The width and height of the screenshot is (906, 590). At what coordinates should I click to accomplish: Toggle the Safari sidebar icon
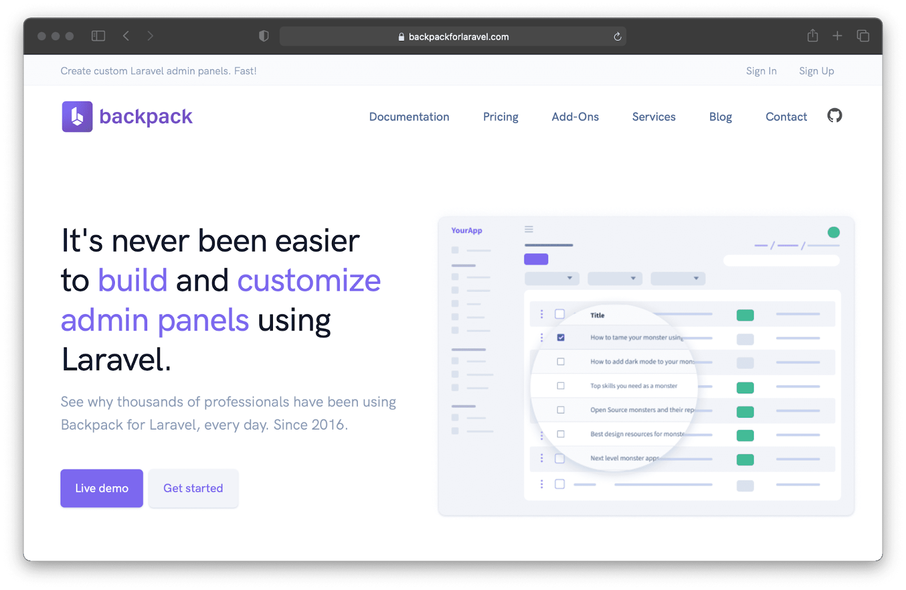tap(99, 36)
